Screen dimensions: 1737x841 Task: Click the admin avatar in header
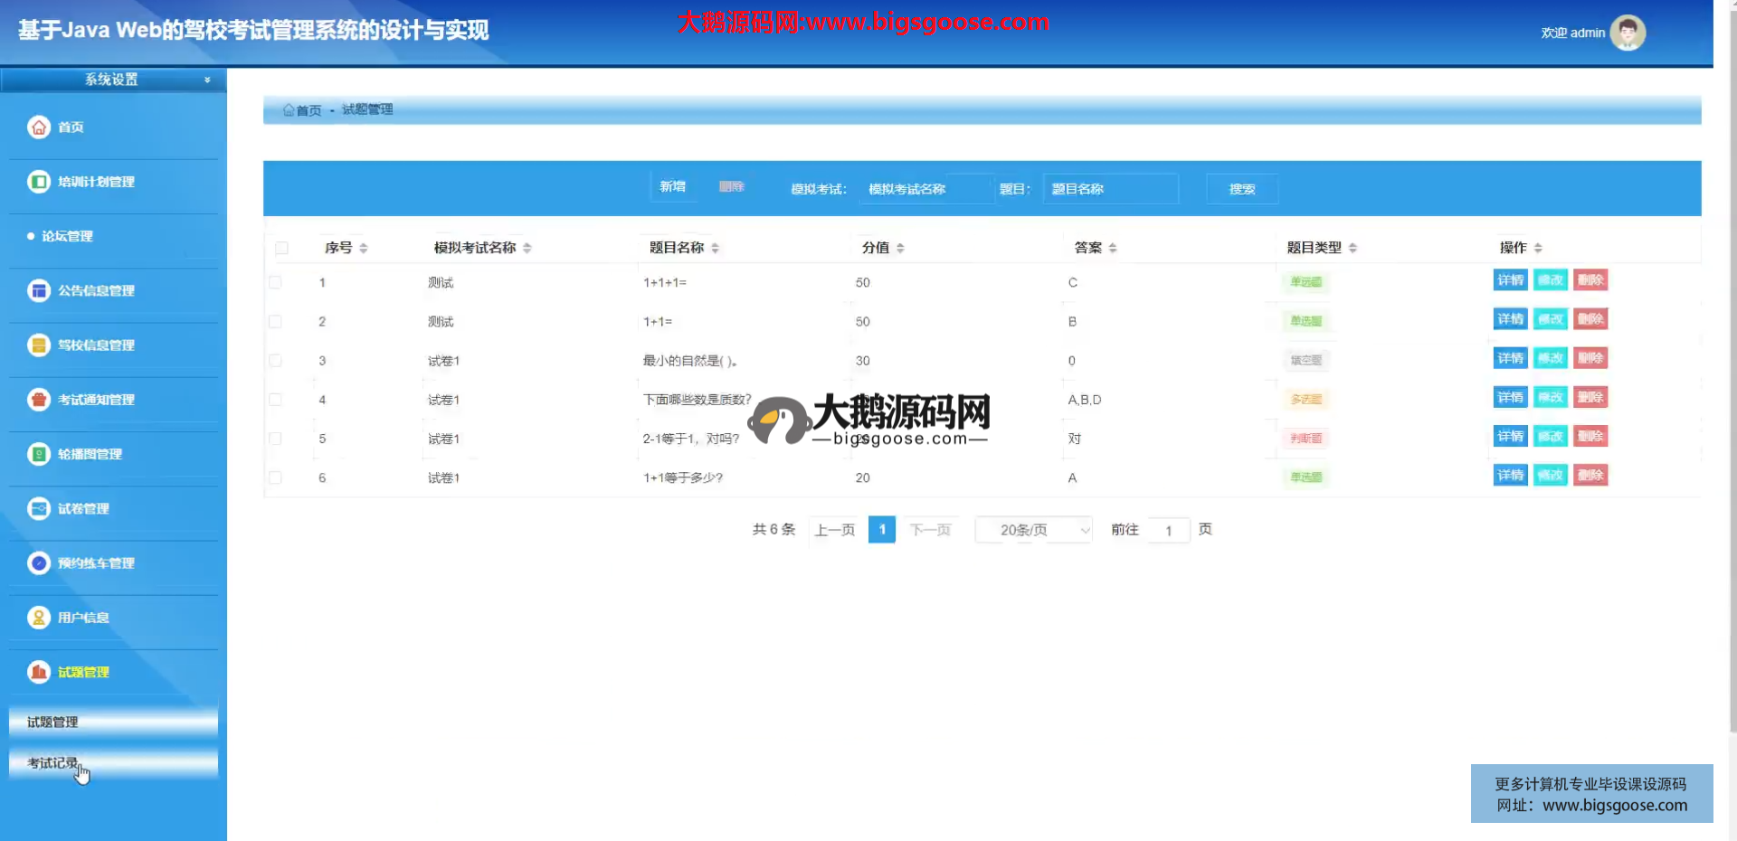pyautogui.click(x=1628, y=33)
